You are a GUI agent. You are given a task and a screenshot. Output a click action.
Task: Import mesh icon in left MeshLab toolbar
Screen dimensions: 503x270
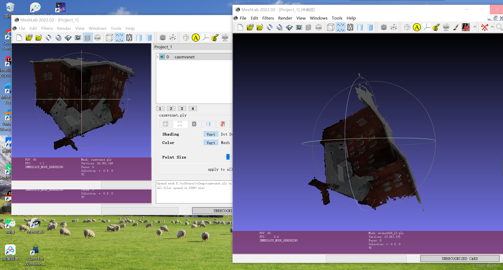tap(39, 38)
